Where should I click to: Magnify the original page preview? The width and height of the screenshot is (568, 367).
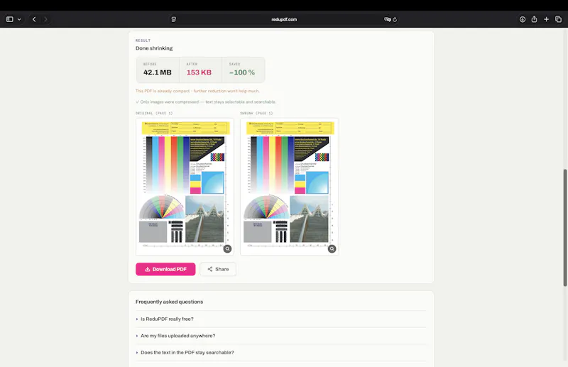click(x=227, y=249)
